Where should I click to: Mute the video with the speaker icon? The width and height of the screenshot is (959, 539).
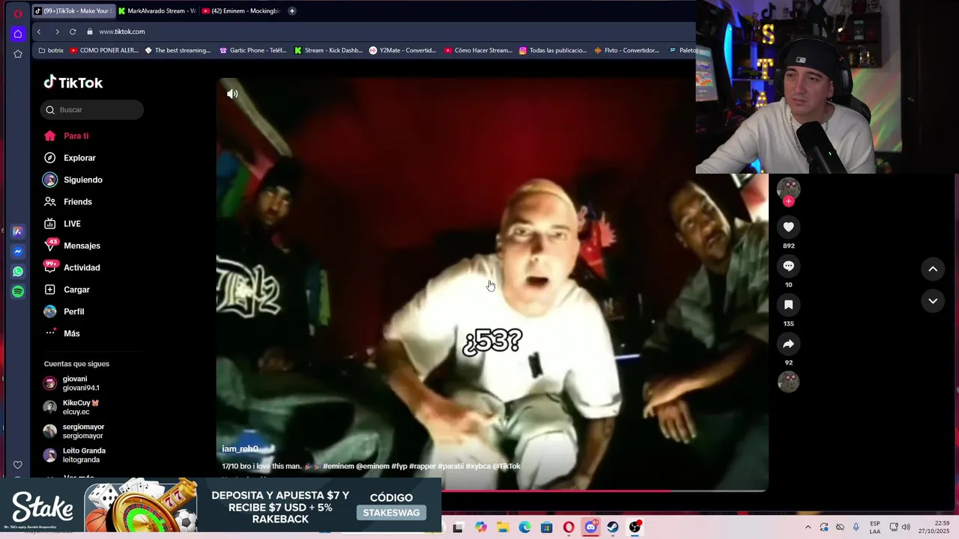(x=232, y=94)
